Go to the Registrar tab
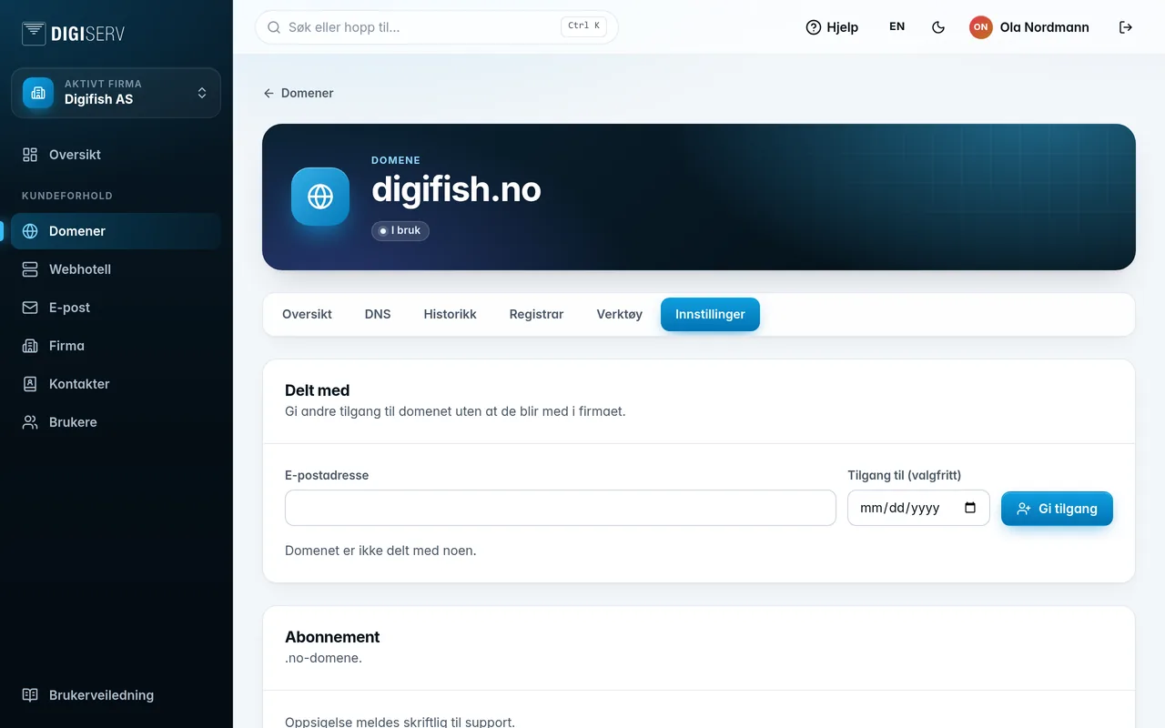Image resolution: width=1165 pixels, height=728 pixels. (x=536, y=314)
